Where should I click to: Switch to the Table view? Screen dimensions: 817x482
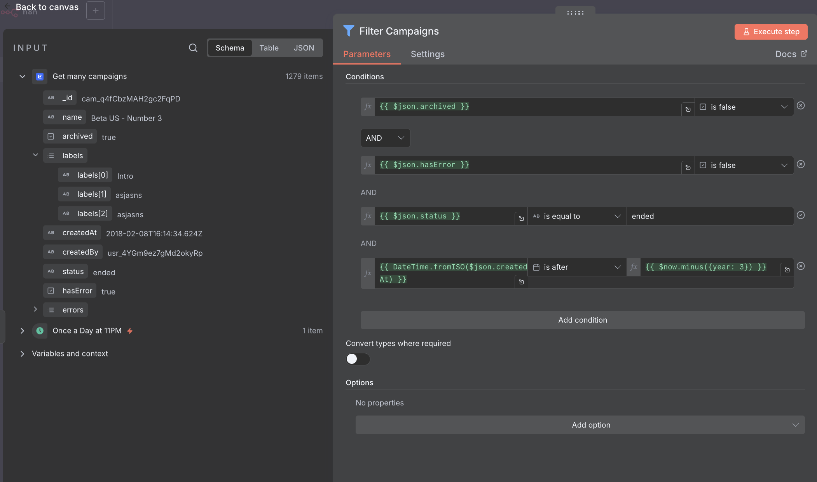click(x=269, y=47)
